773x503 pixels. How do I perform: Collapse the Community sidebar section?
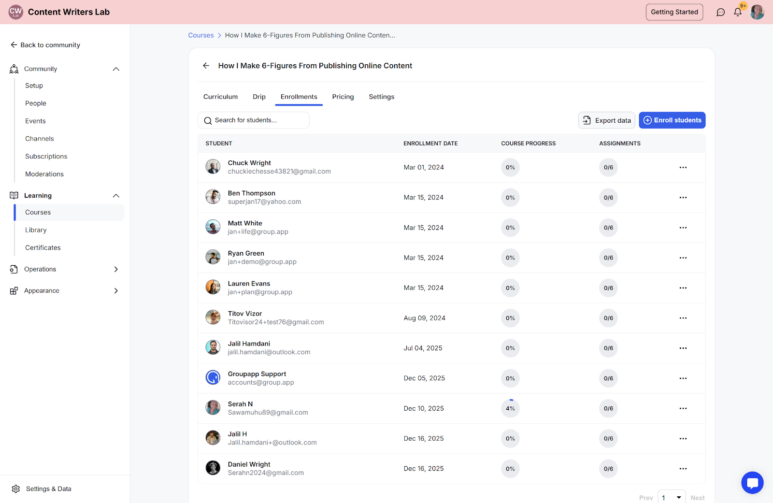(116, 69)
